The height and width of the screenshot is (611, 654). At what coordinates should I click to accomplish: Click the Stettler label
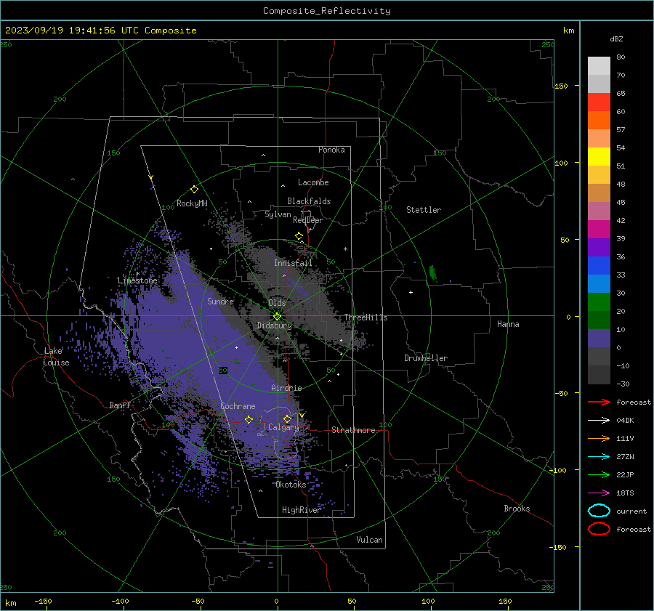[424, 210]
